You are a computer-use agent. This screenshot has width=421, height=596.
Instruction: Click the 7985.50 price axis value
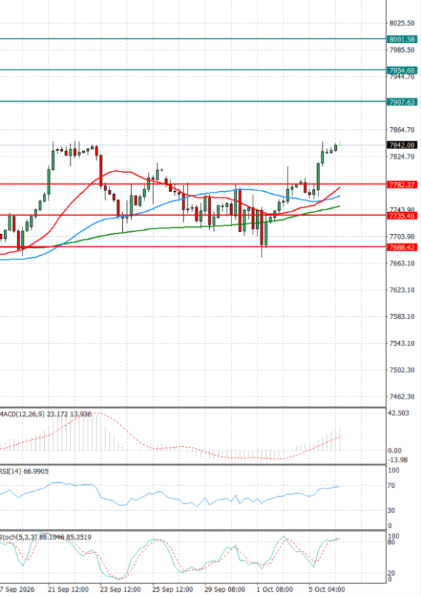[402, 50]
